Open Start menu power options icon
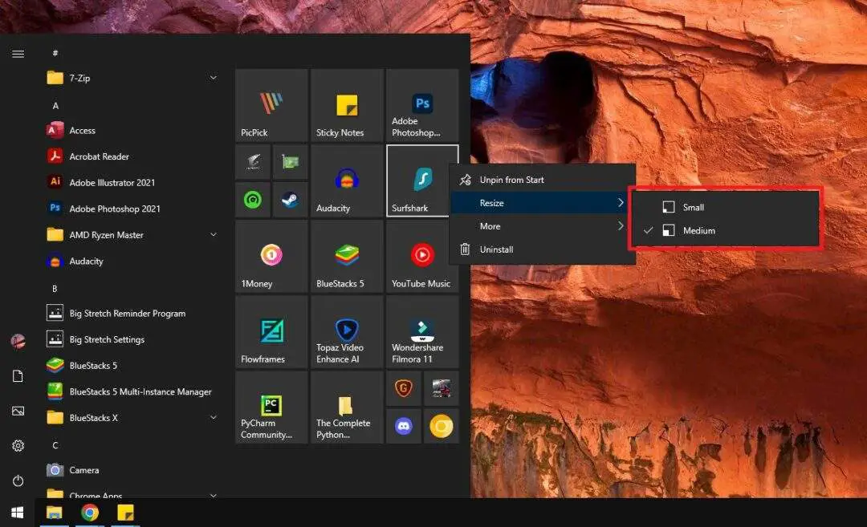867x527 pixels. [x=17, y=480]
